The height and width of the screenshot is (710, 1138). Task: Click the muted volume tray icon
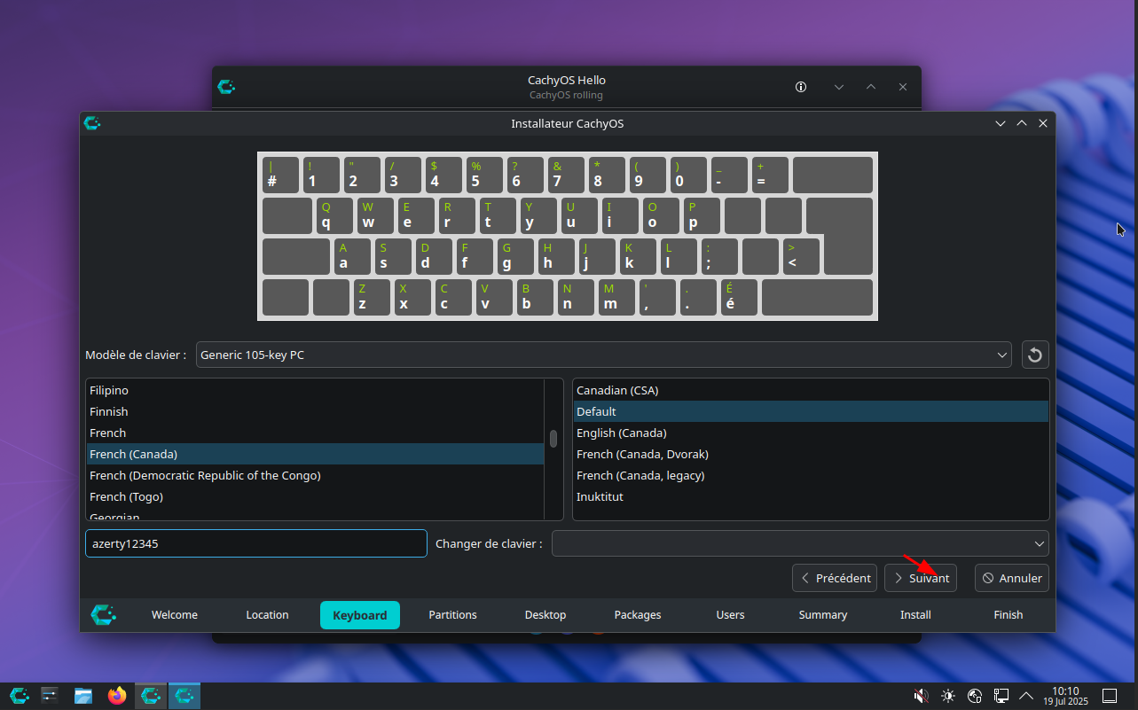tap(922, 696)
